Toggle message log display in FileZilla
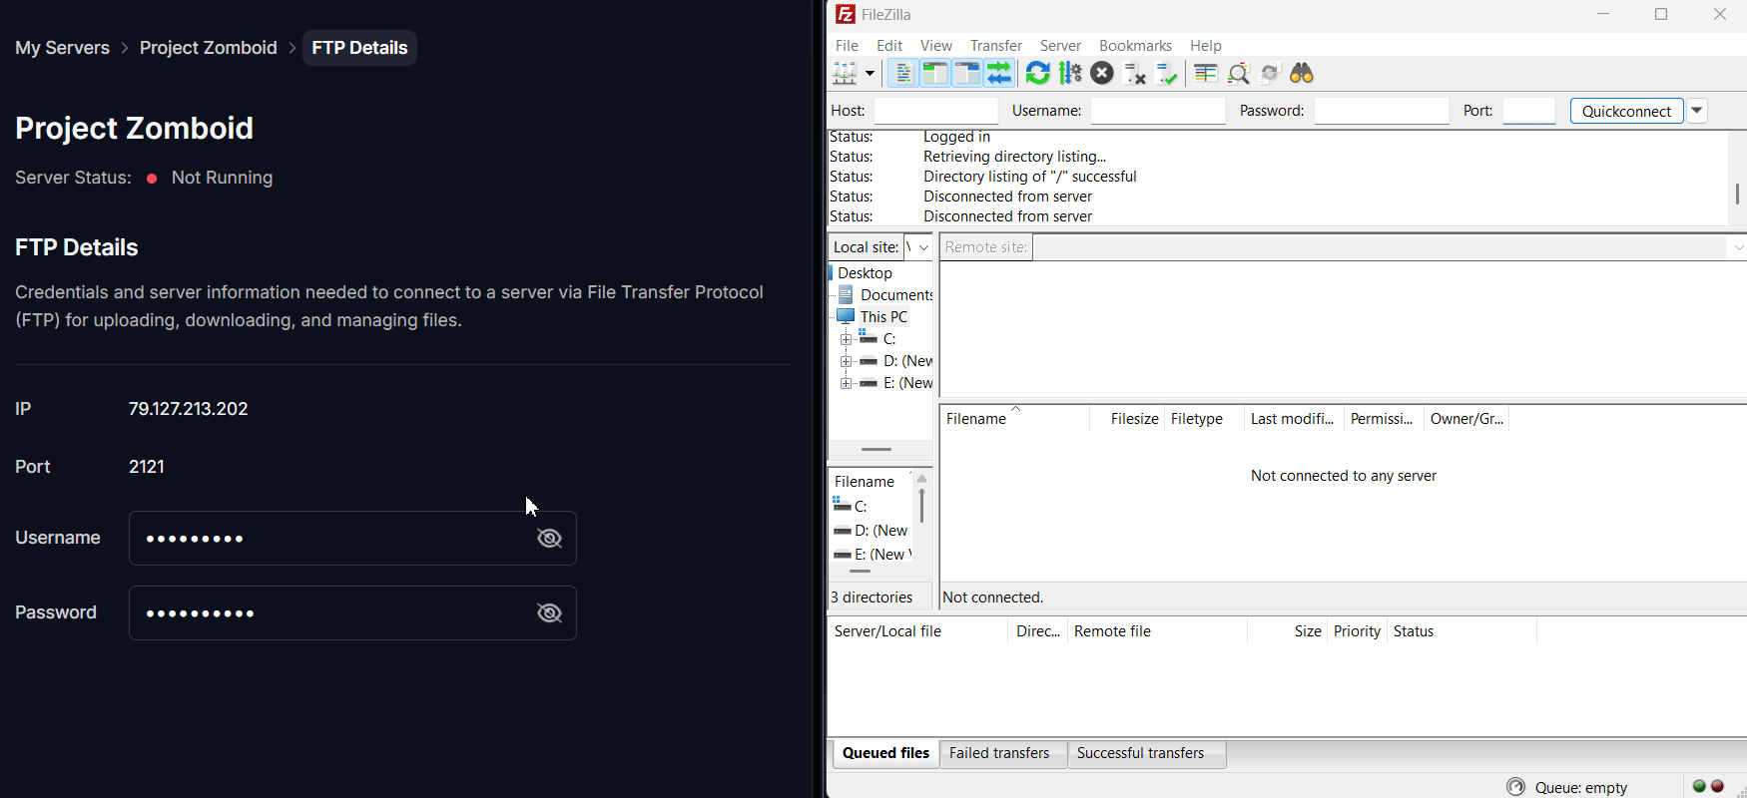The width and height of the screenshot is (1747, 798). point(903,74)
